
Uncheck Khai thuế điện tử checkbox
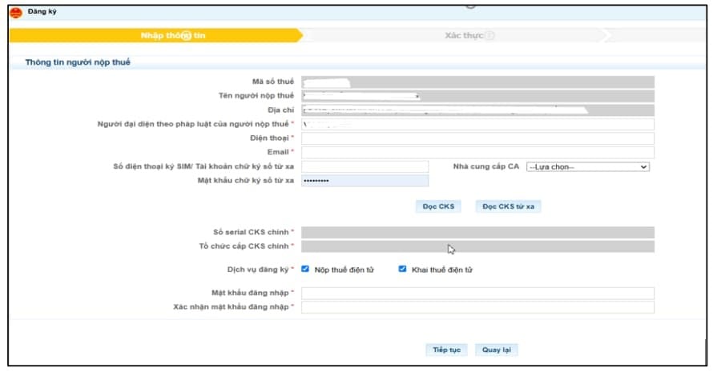pyautogui.click(x=402, y=269)
